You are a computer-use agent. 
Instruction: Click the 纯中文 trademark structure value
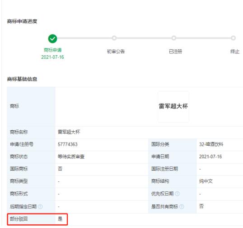[206, 181]
